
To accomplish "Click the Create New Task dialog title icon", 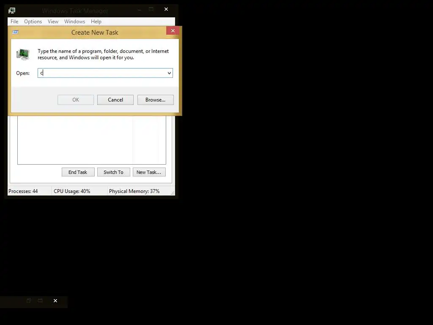I will point(16,32).
